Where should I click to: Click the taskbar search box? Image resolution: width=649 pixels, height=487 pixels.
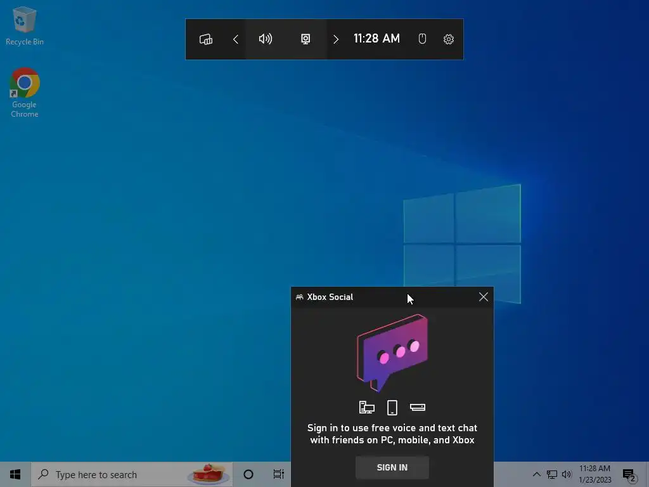132,474
